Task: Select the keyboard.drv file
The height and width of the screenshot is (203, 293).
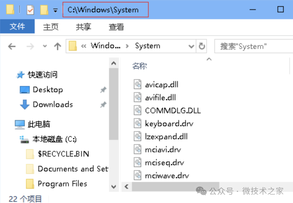Action: coord(169,124)
